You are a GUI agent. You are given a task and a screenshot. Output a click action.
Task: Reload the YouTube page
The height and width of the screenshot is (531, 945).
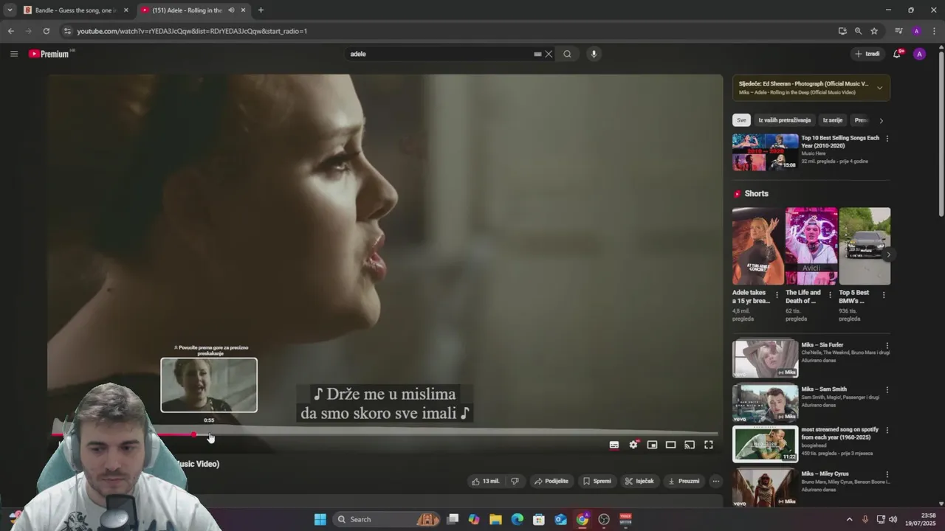point(46,31)
